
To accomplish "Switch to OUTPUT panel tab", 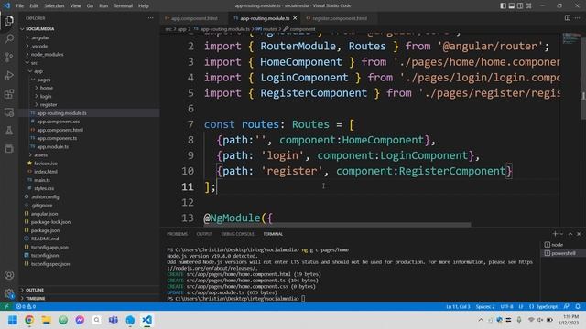I will 204,234.
